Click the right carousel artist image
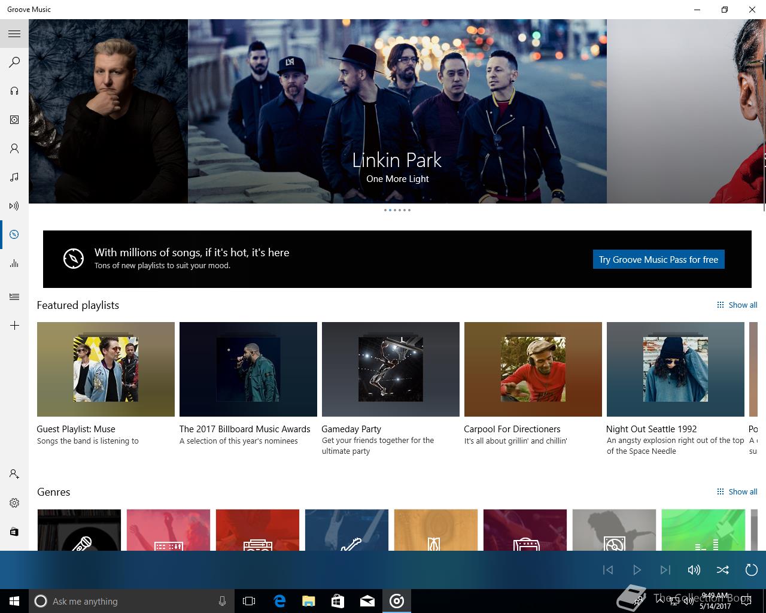The image size is (766, 613). coord(686,111)
